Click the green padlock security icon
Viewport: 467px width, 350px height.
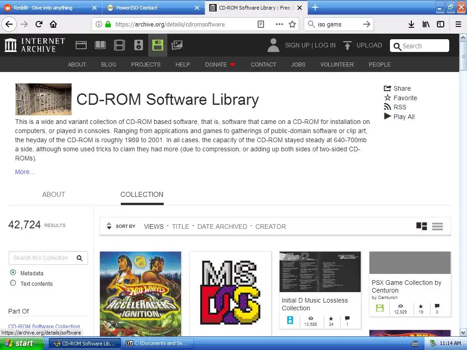[x=108, y=24]
